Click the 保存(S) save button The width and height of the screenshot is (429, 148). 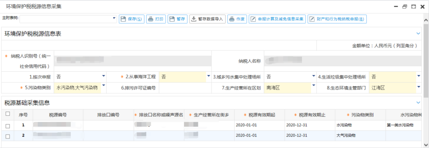point(131,19)
